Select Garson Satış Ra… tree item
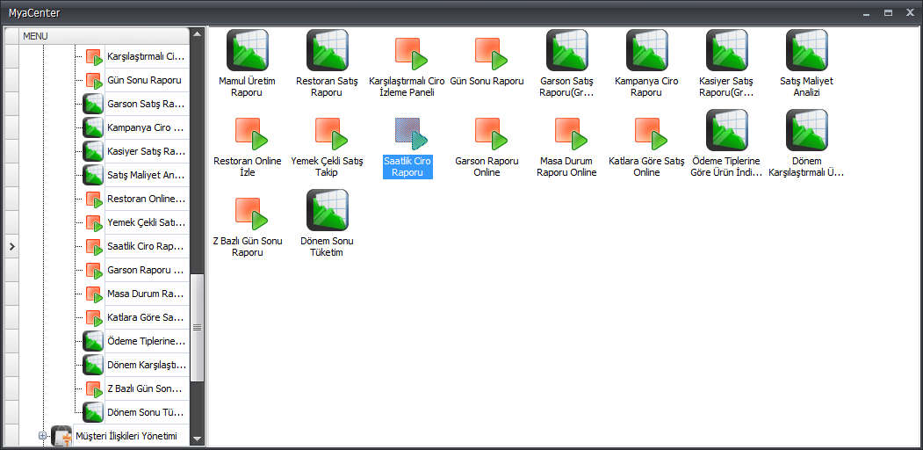 click(147, 105)
